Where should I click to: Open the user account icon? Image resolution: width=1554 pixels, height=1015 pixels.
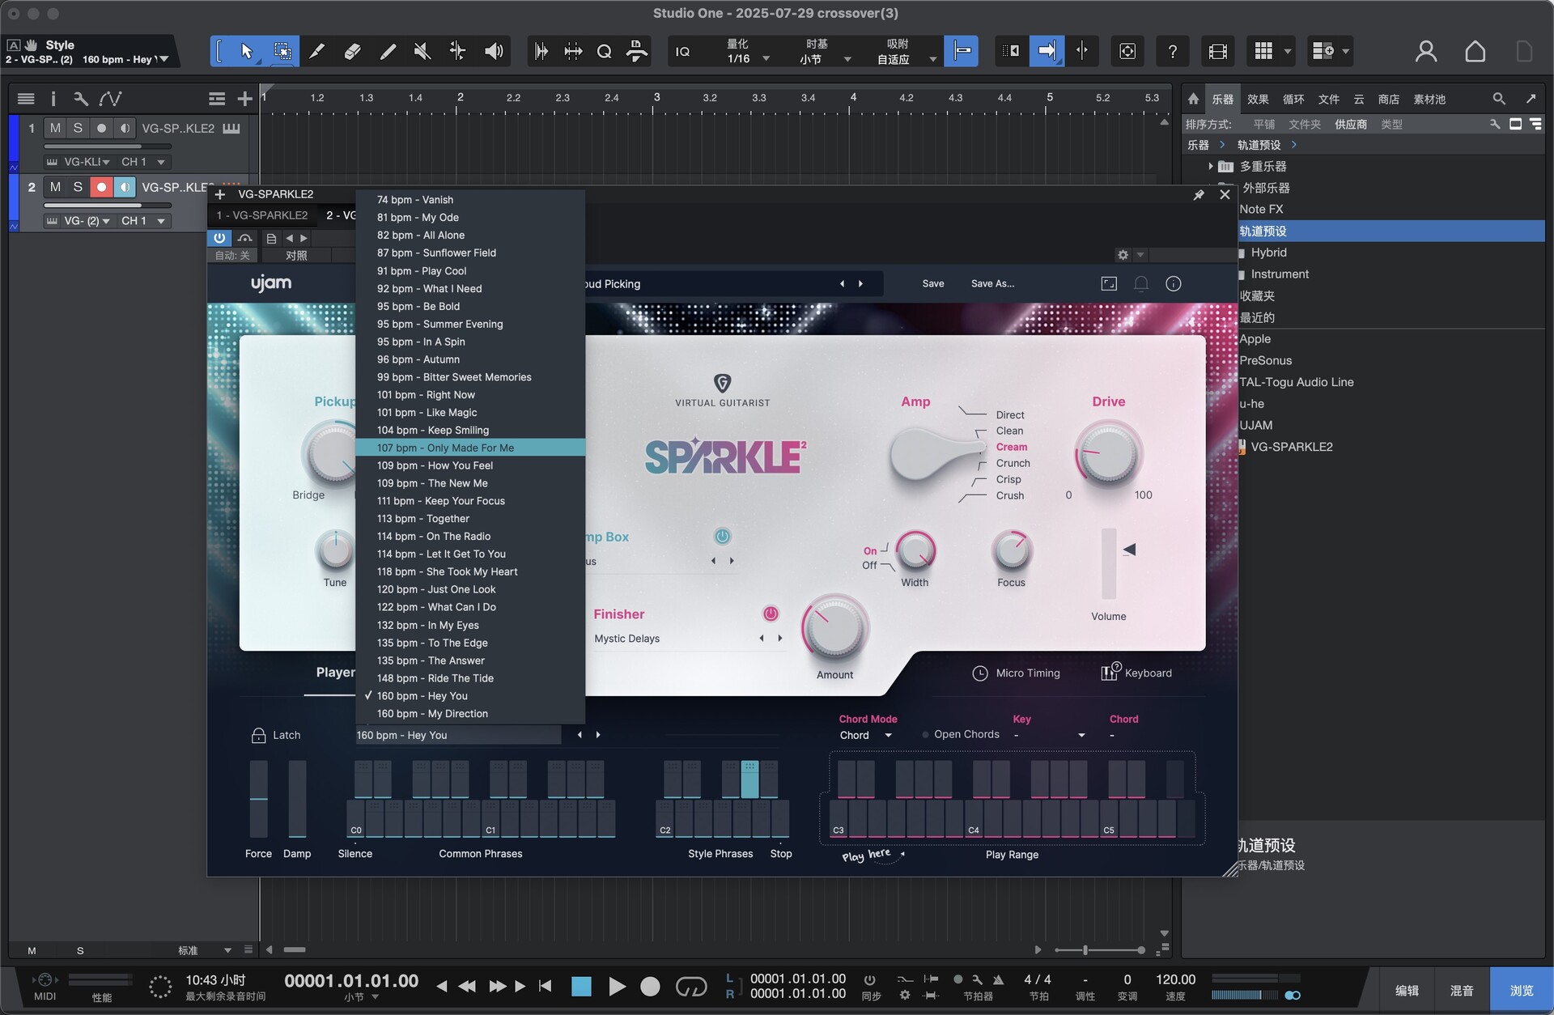[x=1426, y=51]
